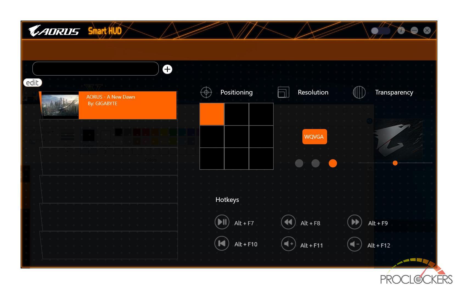Select bottom-center position in grid
Viewport: 458px width, 289px height.
pyautogui.click(x=237, y=159)
